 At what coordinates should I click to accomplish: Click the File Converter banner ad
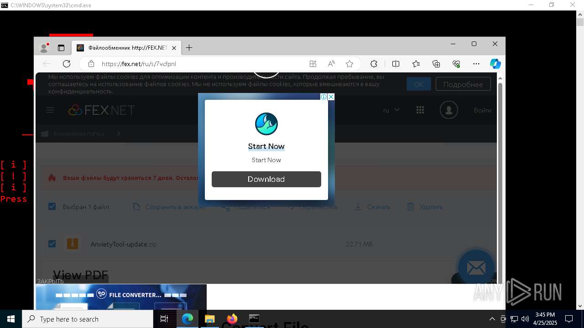pyautogui.click(x=121, y=297)
